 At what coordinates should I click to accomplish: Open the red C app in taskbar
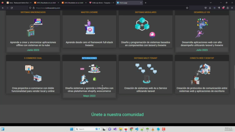pos(163,129)
